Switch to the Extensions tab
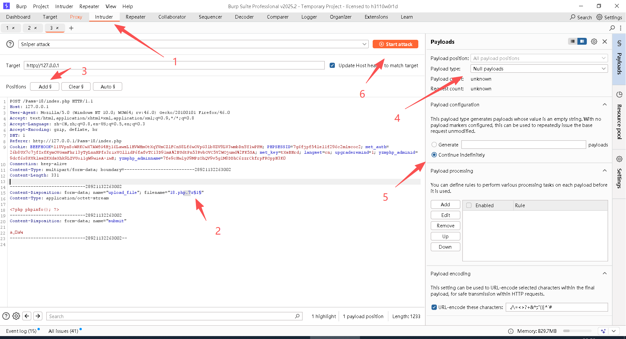626x339 pixels. (x=376, y=17)
